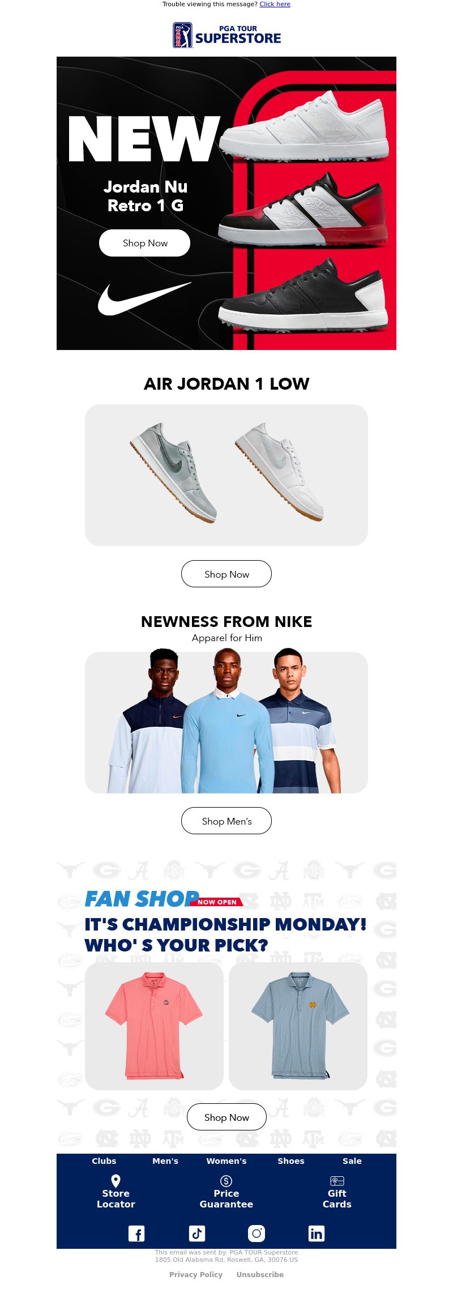Screen dimensions: 453x1293
Task: Open the Instagram social icon
Action: 257,1234
